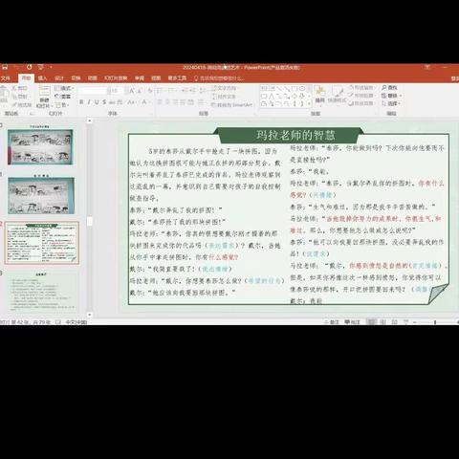Expand the shapes gallery More arrow

click(x=309, y=103)
